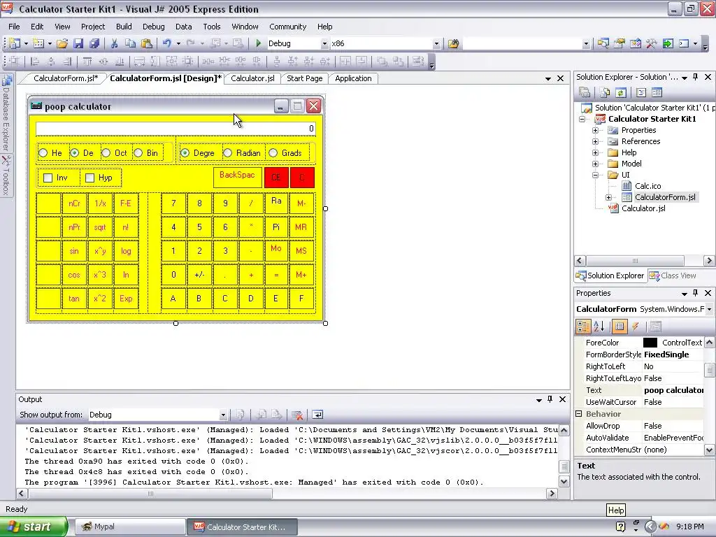Expand the Help folder node
Screen dimensions: 716x537
[596, 152]
